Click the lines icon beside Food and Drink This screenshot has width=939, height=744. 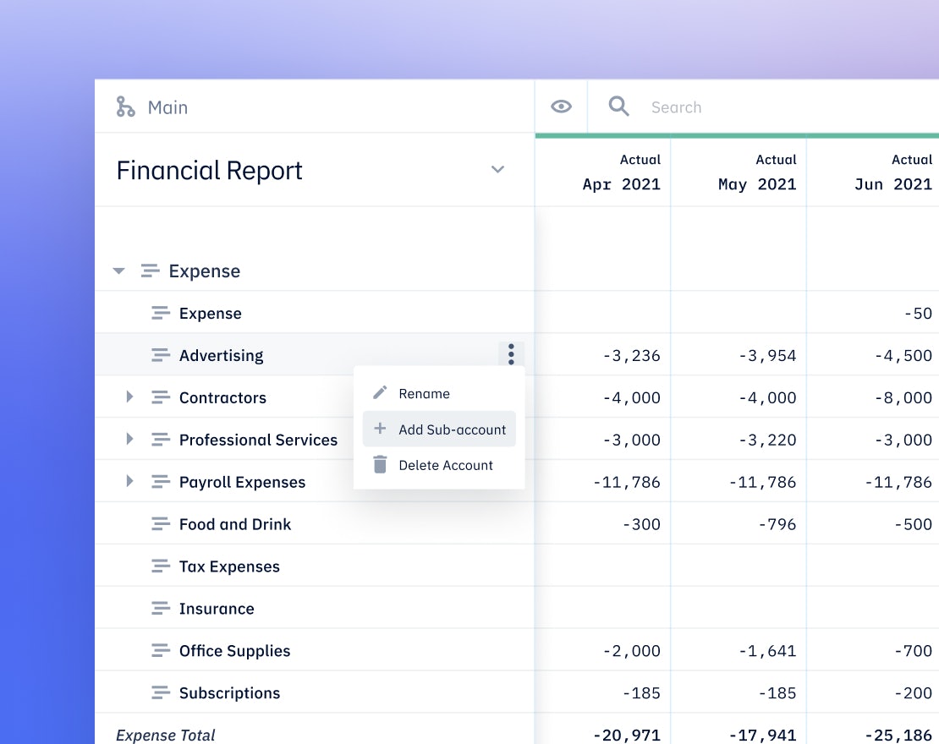coord(161,524)
